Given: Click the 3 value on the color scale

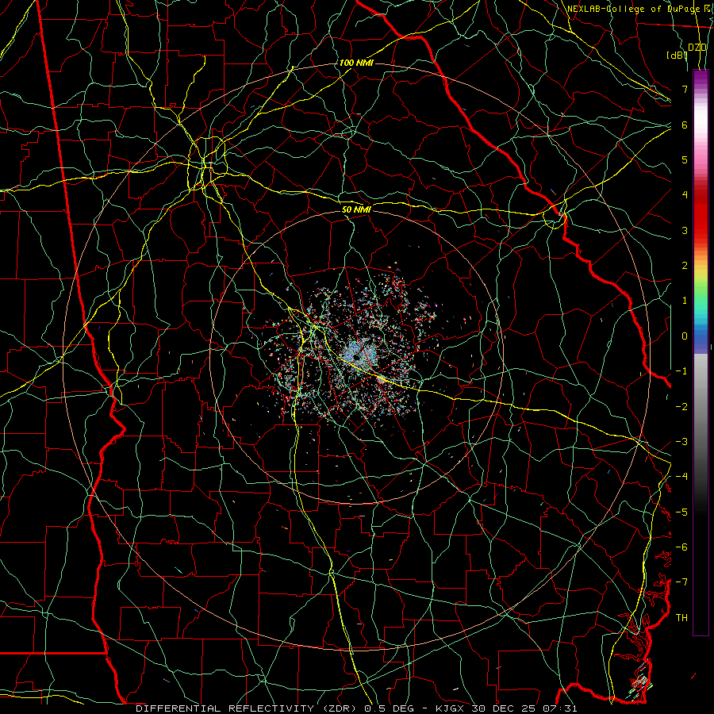Looking at the screenshot, I should click(685, 230).
